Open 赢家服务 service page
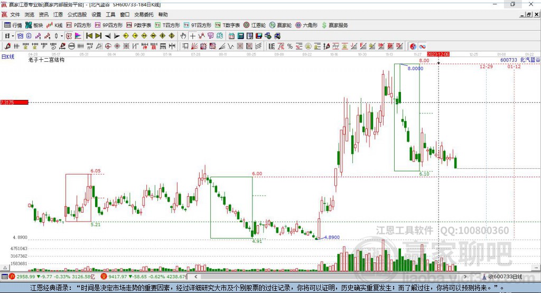 [334, 25]
